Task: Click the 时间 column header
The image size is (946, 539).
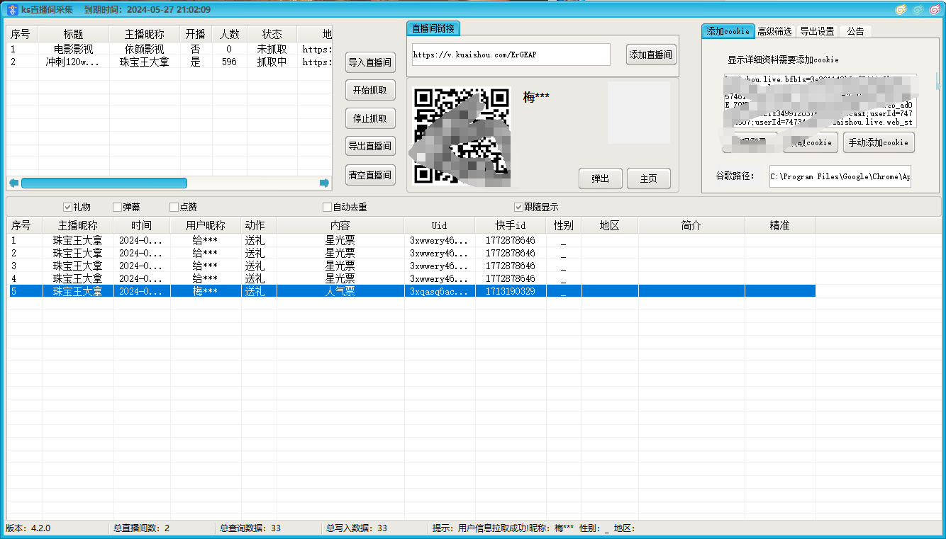Action: point(141,225)
